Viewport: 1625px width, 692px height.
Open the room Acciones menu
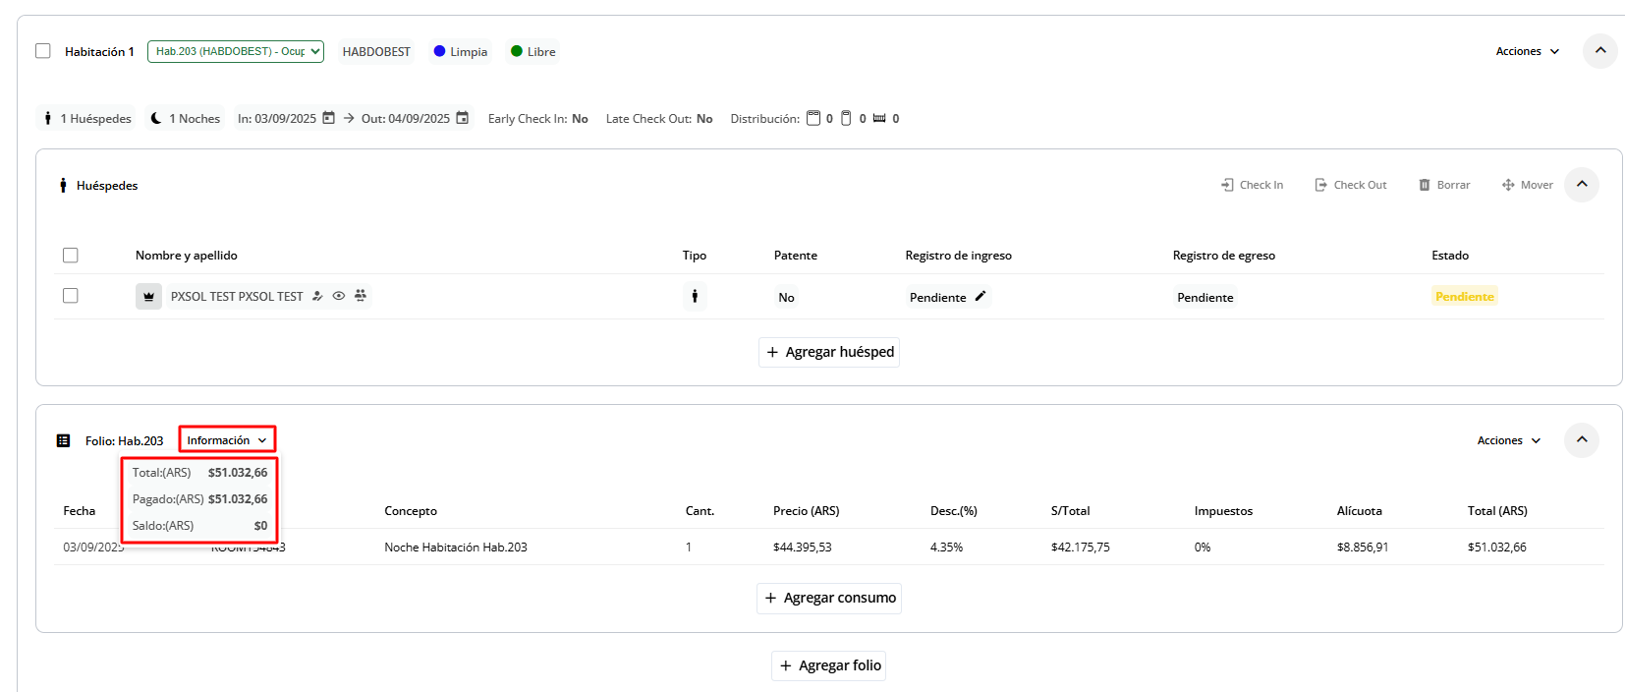(x=1527, y=51)
